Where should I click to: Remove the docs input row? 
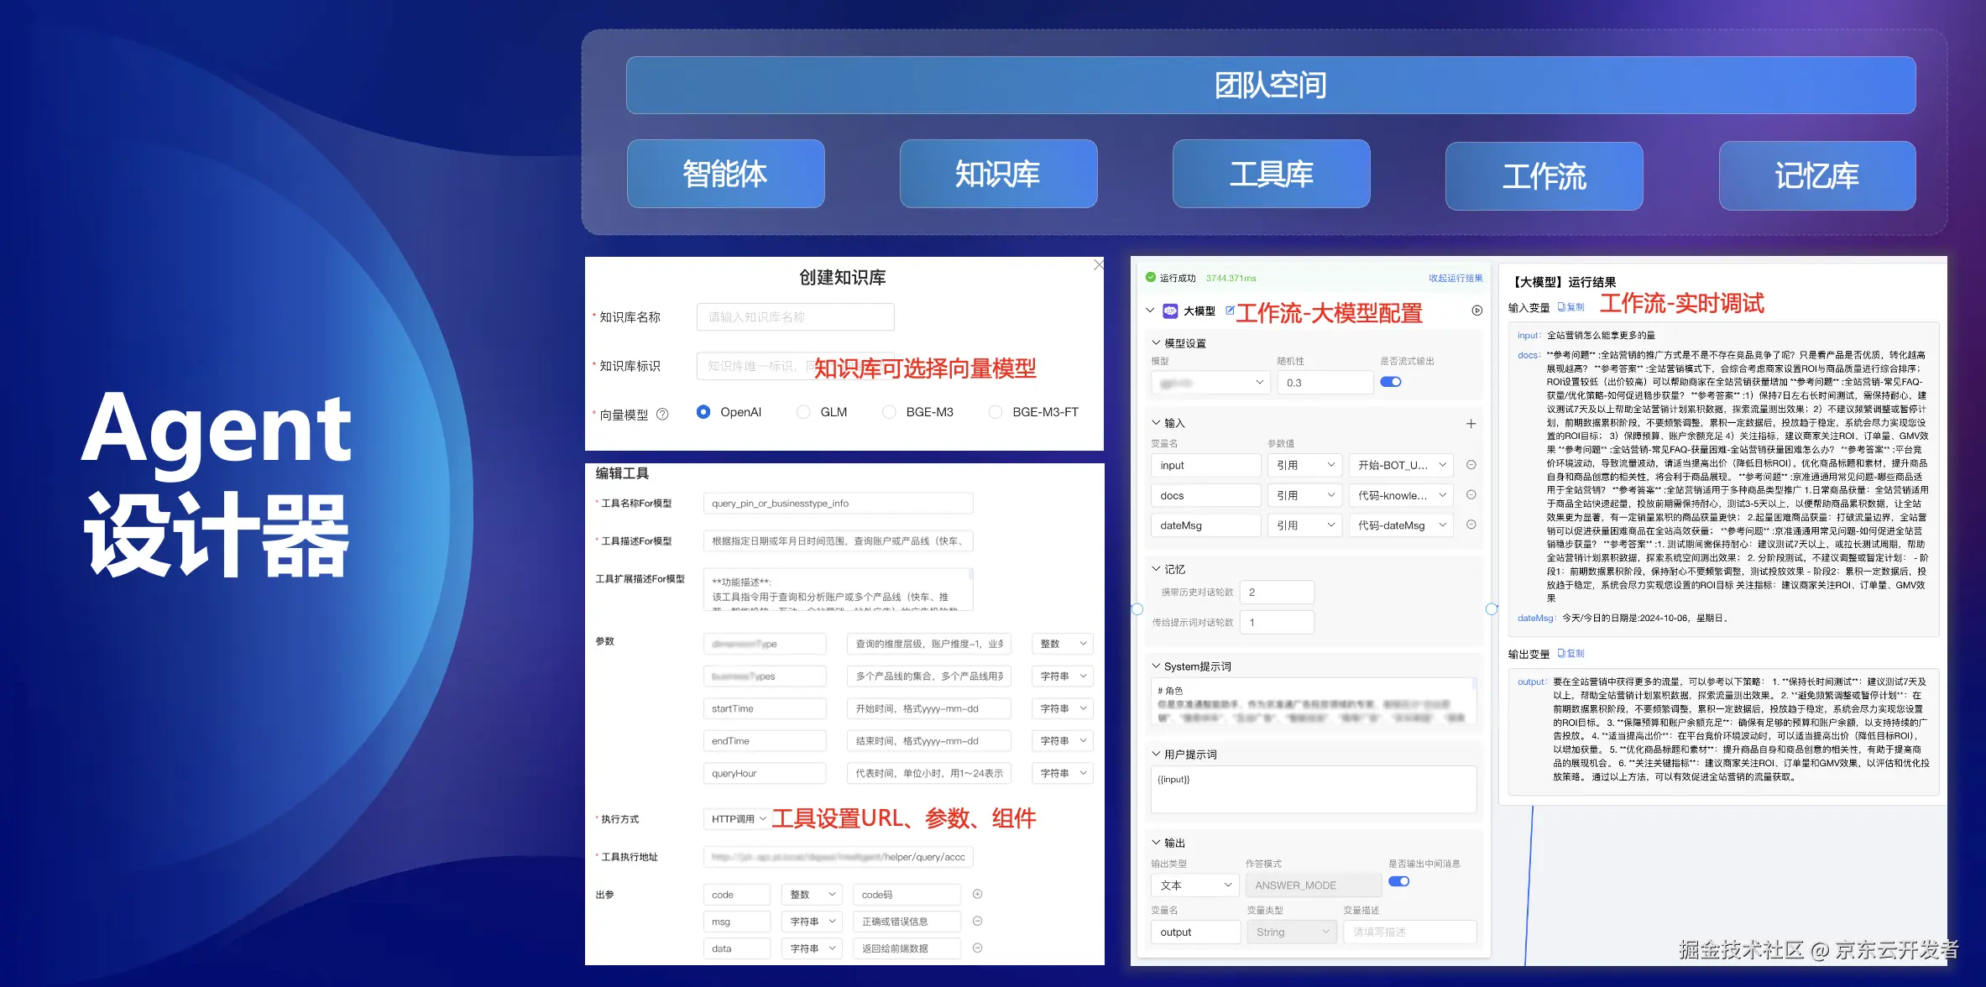(x=1471, y=495)
